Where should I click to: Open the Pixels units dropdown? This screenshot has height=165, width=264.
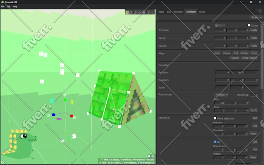[256, 17]
